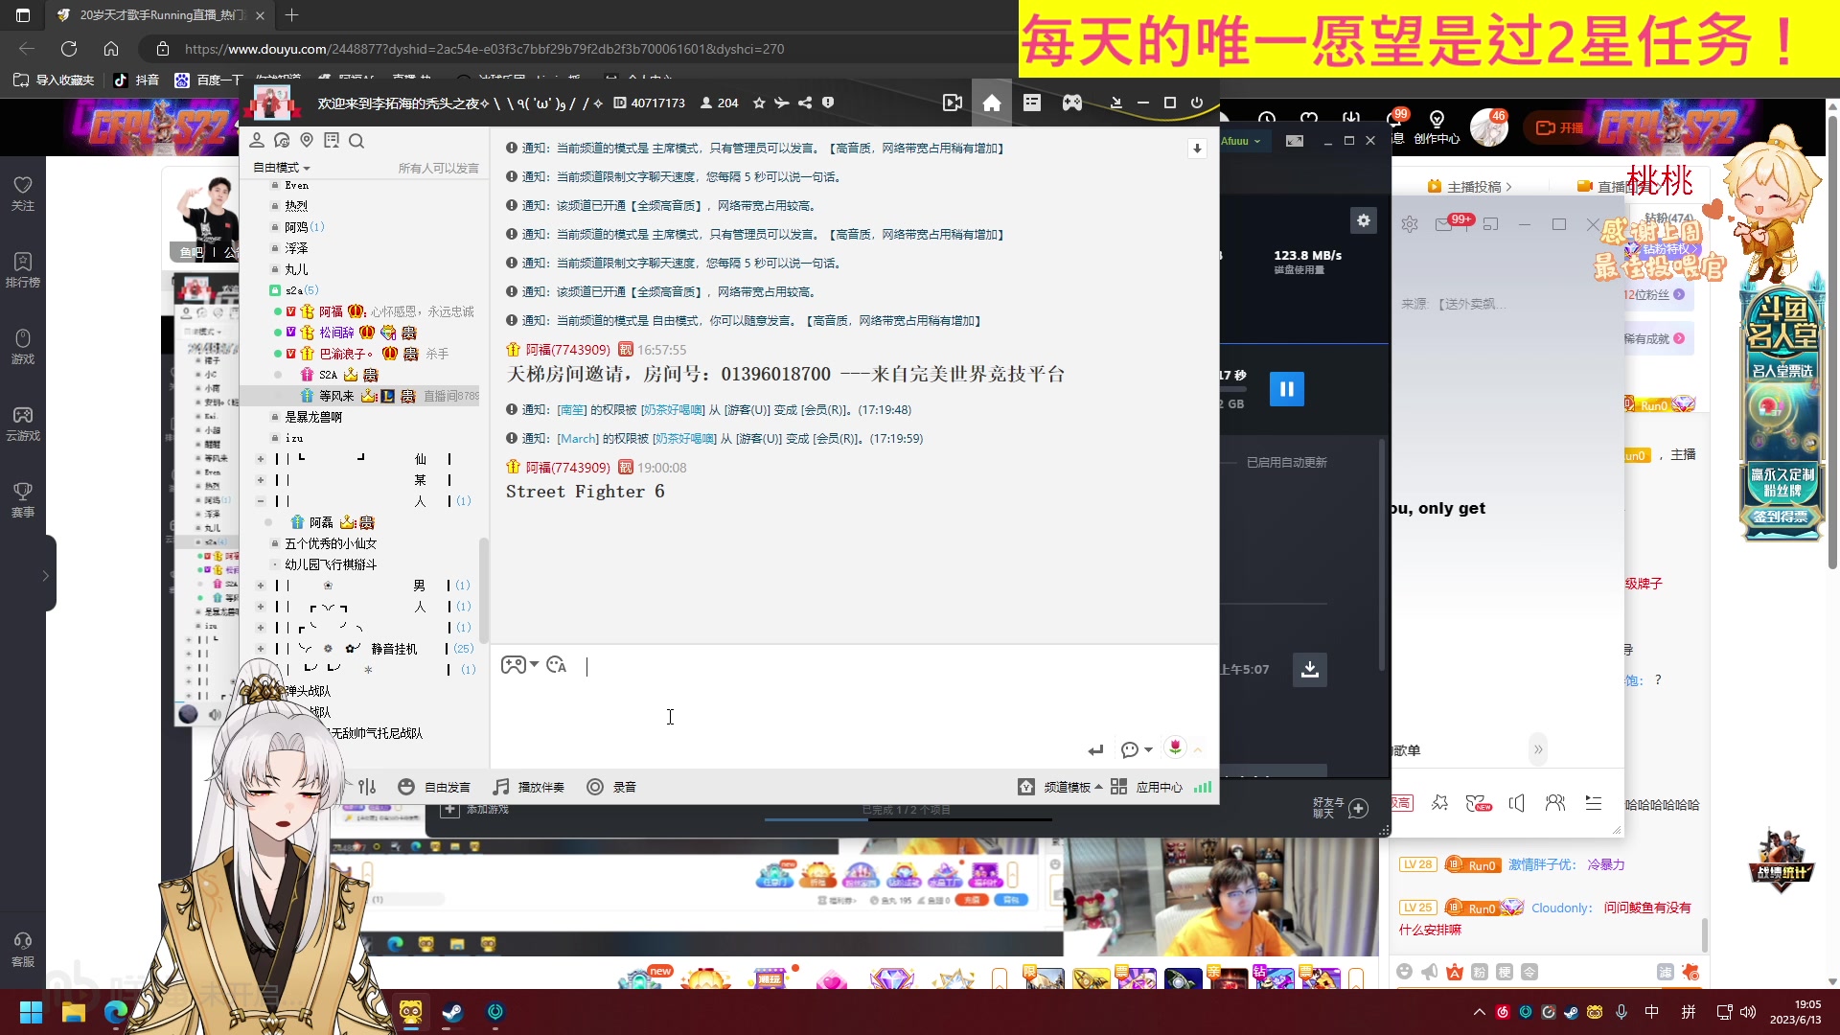
Task: Open the channel list panel icon in header
Action: pyautogui.click(x=1032, y=103)
